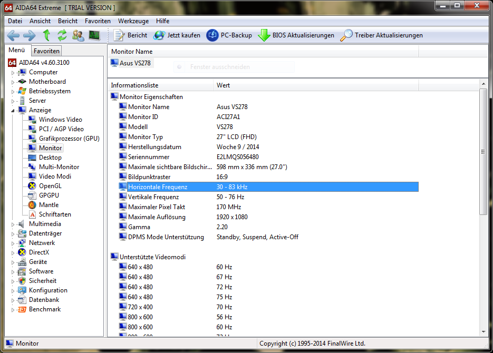The width and height of the screenshot is (493, 353).
Task: Open the Ansicht menu
Action: [40, 21]
